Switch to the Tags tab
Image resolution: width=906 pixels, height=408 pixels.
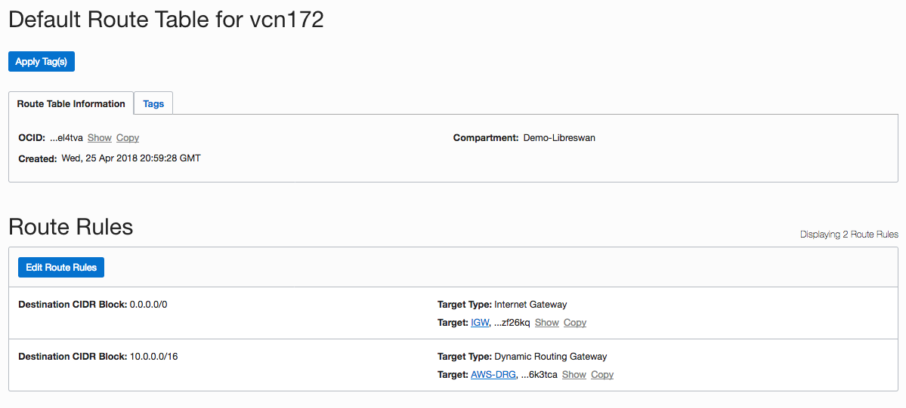pos(153,104)
